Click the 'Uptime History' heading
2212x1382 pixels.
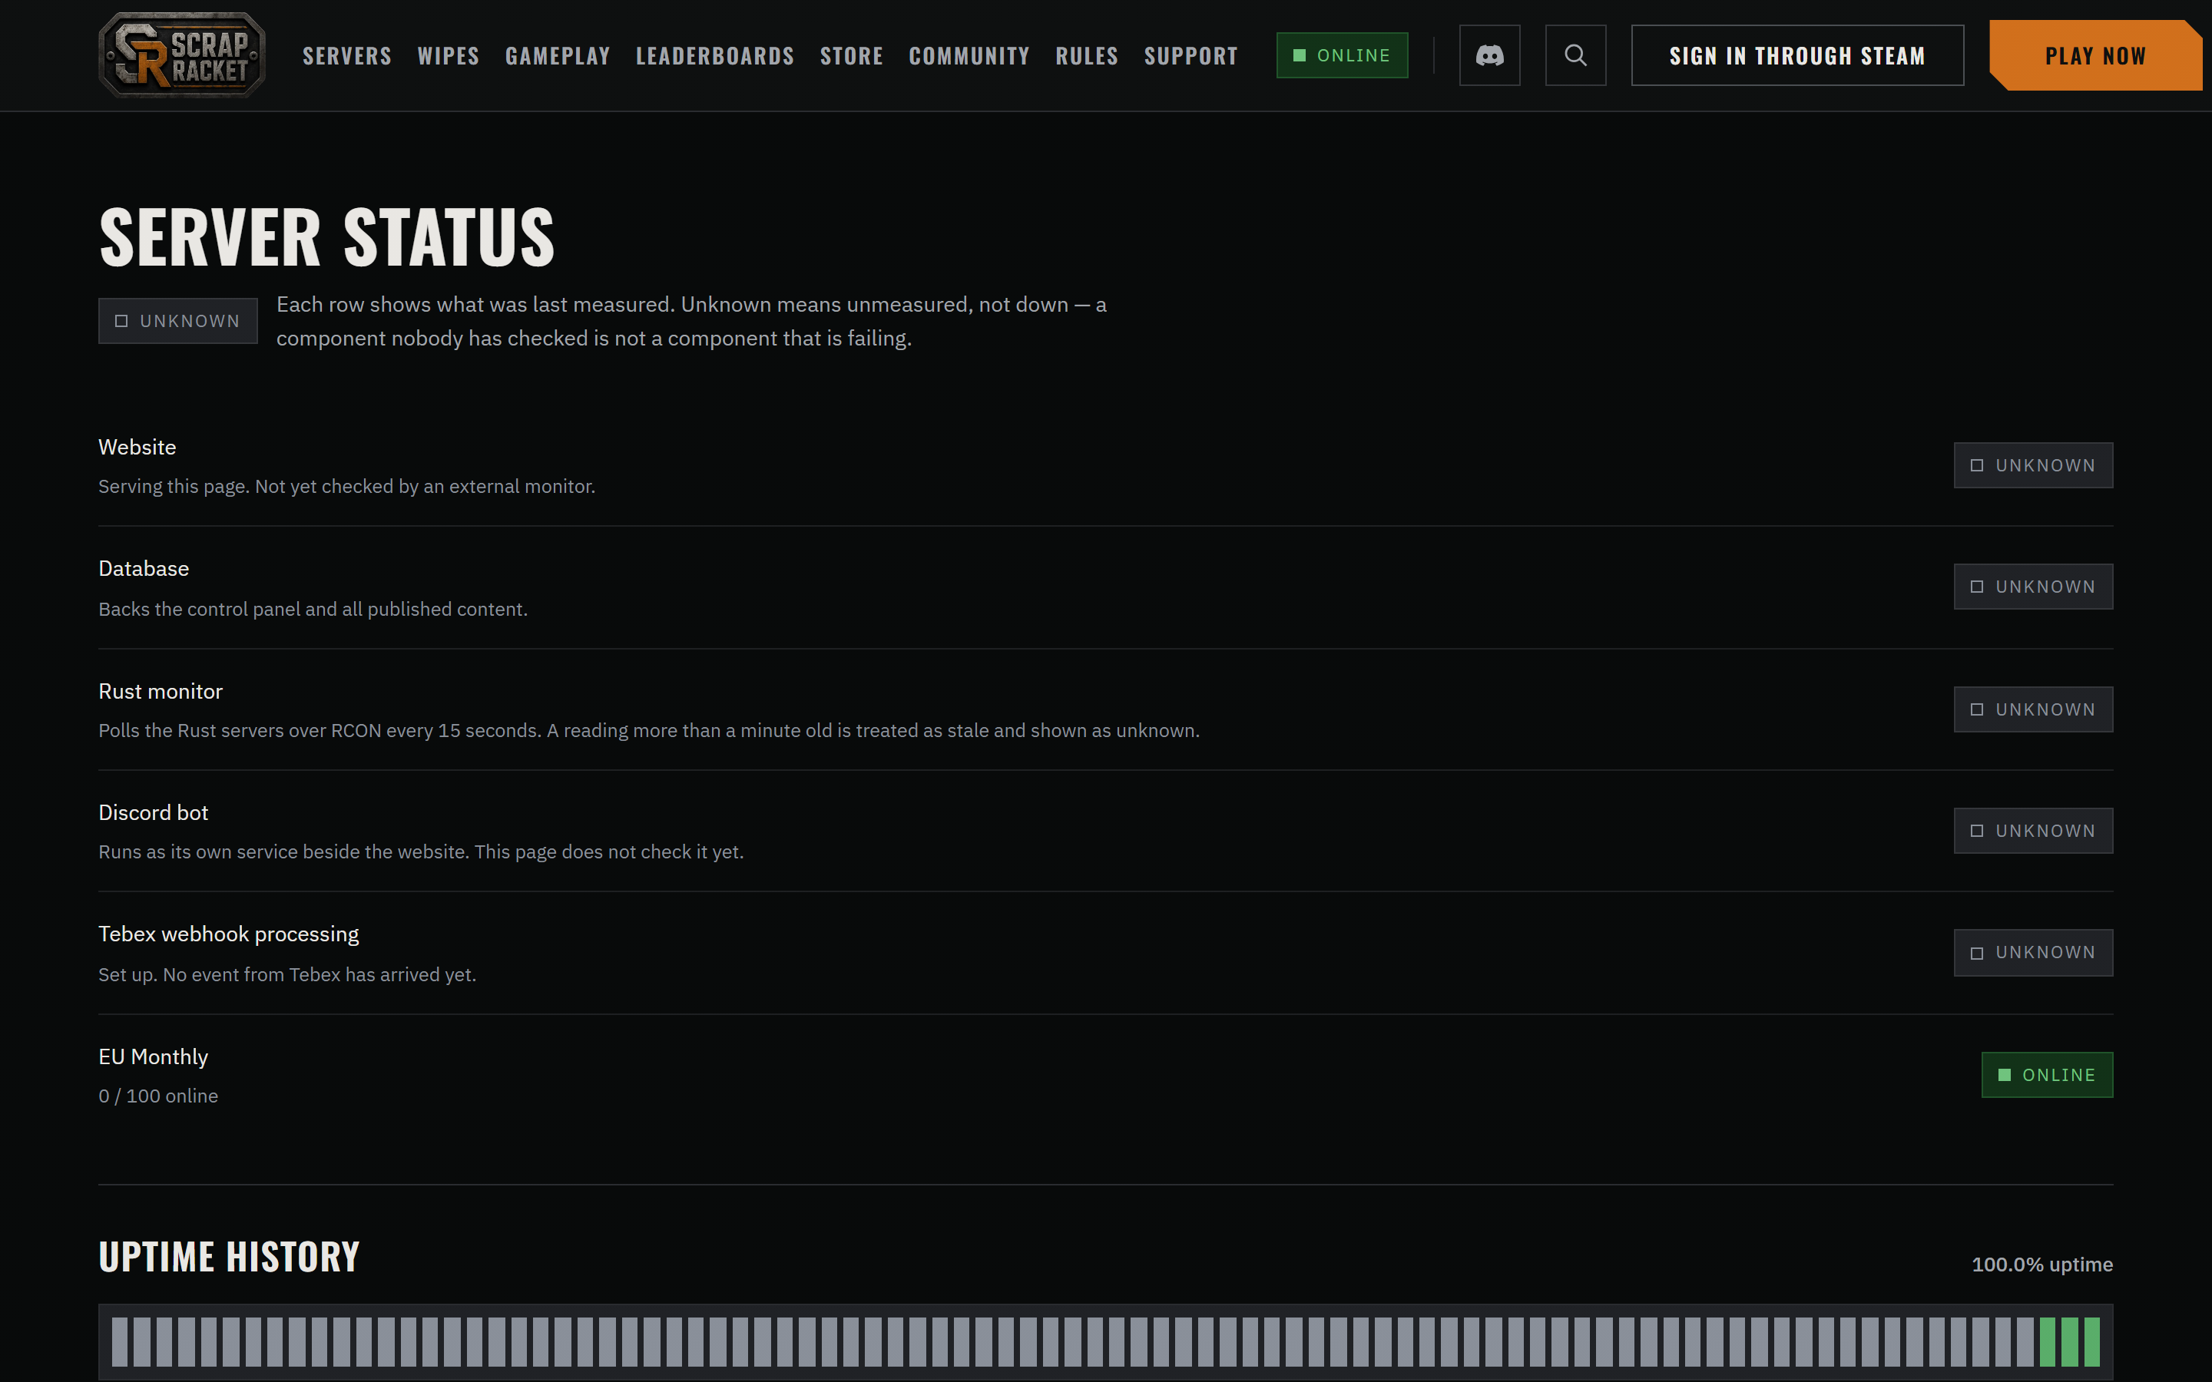pos(229,1257)
